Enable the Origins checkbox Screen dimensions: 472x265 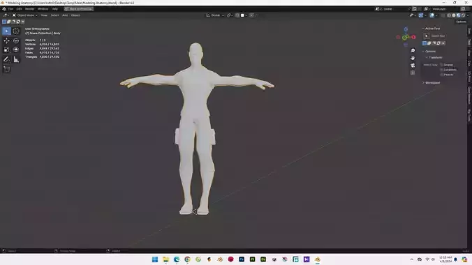[x=441, y=65]
